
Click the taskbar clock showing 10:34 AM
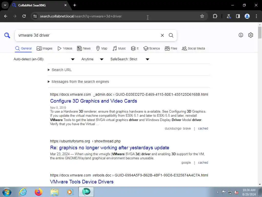click(249, 192)
